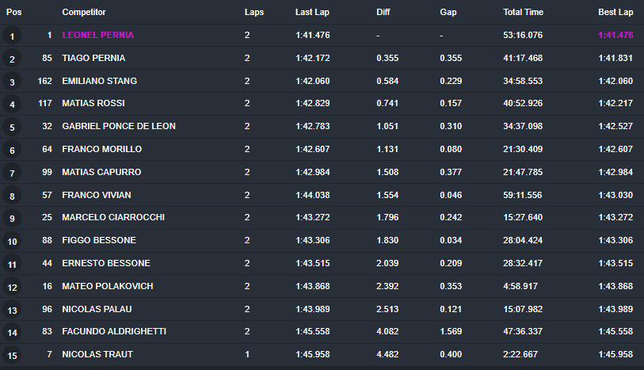Click car number 162 for Emiliano Stang
This screenshot has width=644, height=370.
pyautogui.click(x=44, y=81)
